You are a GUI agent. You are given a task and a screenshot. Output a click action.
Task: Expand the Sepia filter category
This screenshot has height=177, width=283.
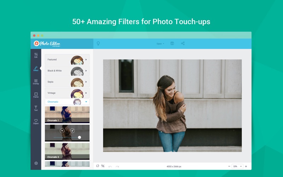(x=67, y=82)
